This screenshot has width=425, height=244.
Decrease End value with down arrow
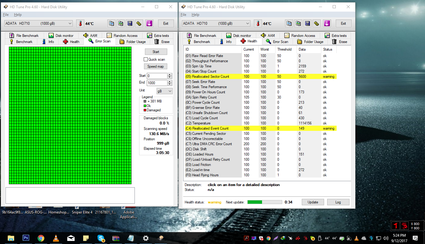click(x=170, y=84)
